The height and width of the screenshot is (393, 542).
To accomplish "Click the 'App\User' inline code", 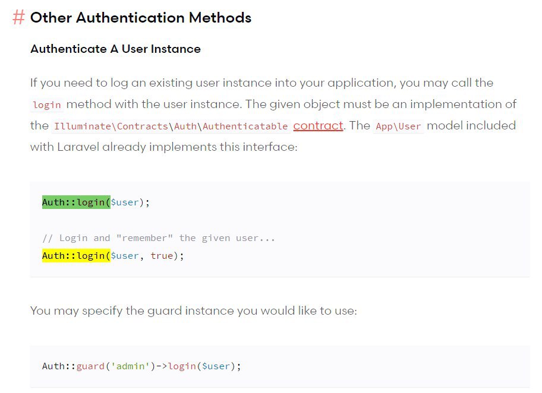I will 398,126.
